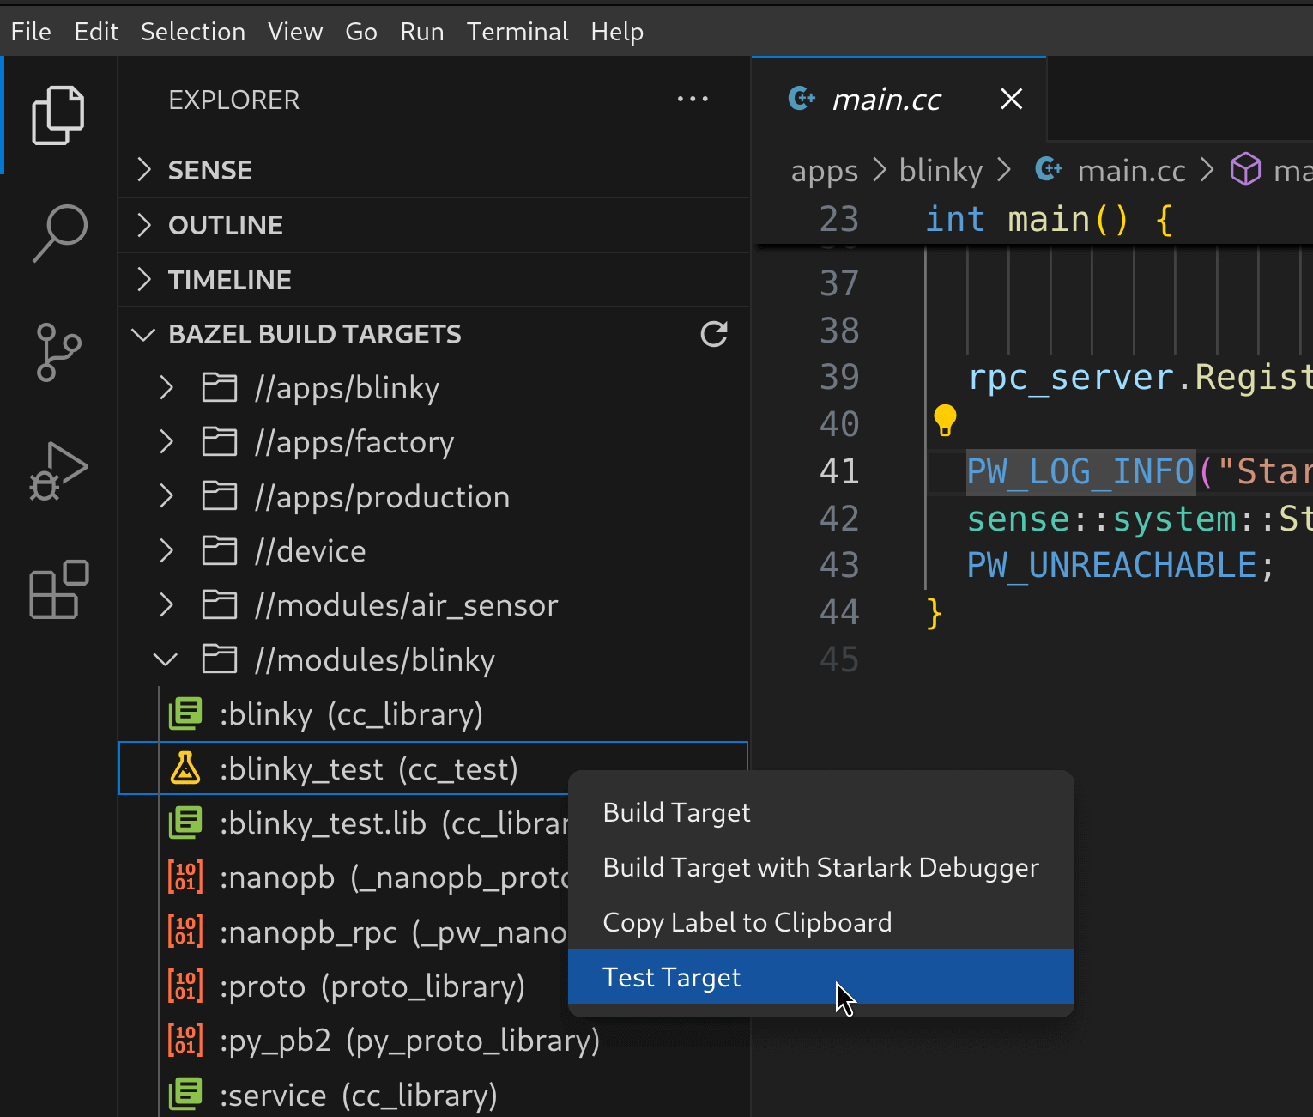
Task: Click the binary icon of :py_pb2
Action: (x=185, y=1041)
